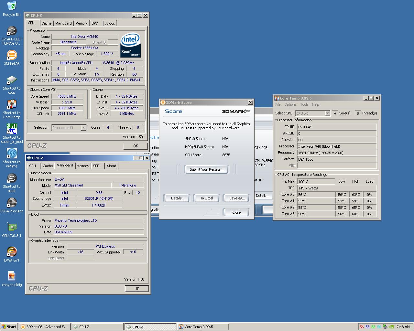
Task: Switch to first CPU-Z taskbar button
Action: tap(97, 327)
